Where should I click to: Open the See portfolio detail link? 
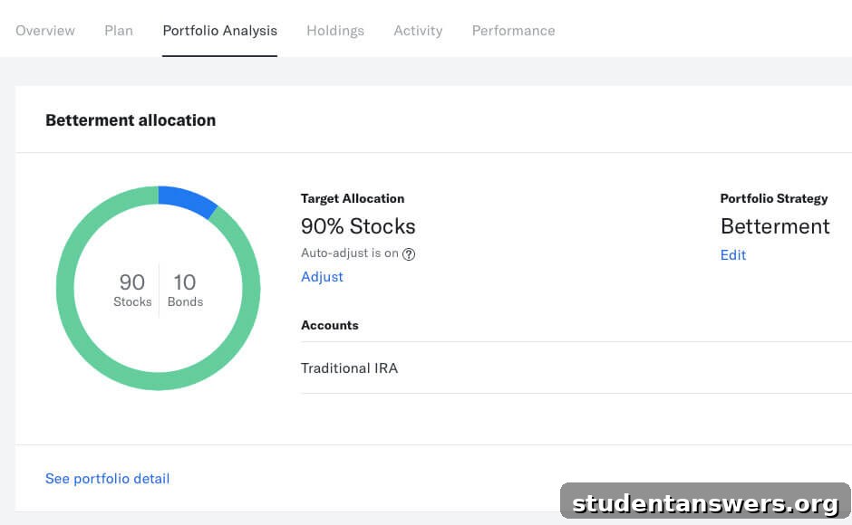107,478
